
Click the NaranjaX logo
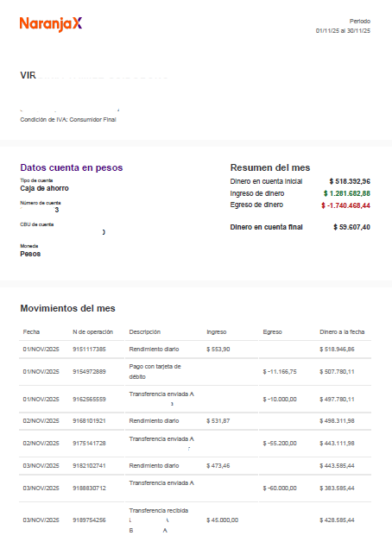[51, 24]
